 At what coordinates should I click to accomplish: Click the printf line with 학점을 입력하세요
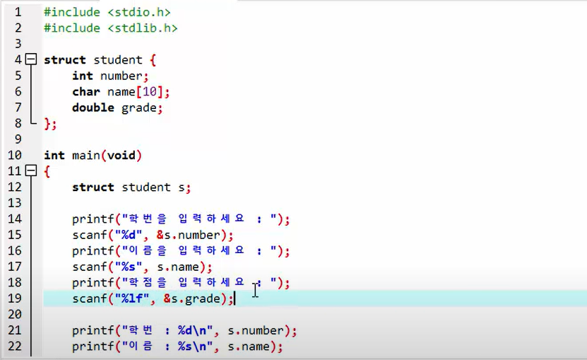[181, 282]
